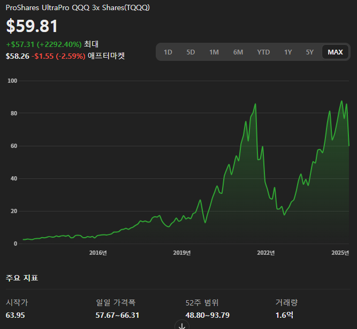This screenshot has height=329, width=357.
Task: Click the -$1.55 (-2.59%) change text
Action: click(x=58, y=56)
